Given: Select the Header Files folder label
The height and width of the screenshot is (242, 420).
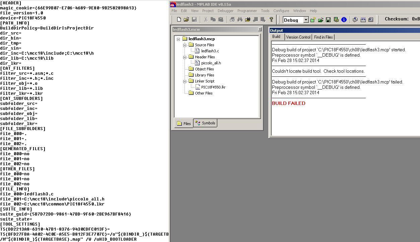Looking at the screenshot, I should (x=205, y=57).
